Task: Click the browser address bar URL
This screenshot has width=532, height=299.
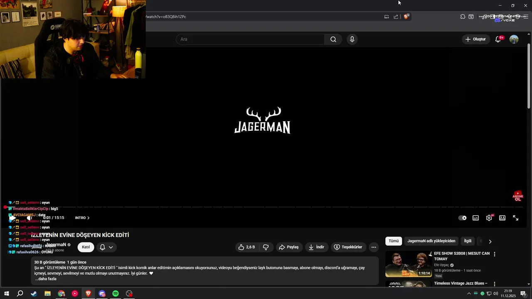Action: (x=165, y=17)
